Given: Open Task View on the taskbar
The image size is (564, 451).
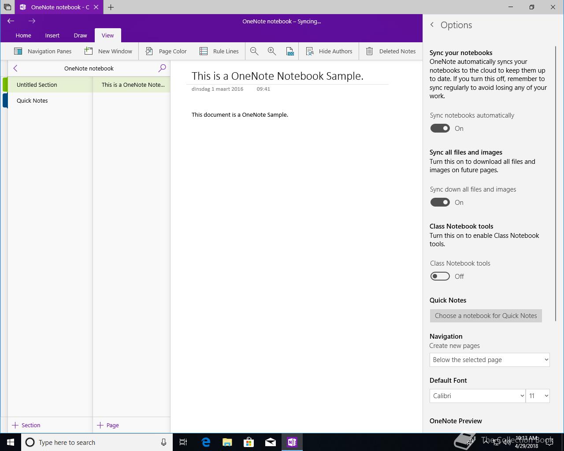Looking at the screenshot, I should pos(183,442).
